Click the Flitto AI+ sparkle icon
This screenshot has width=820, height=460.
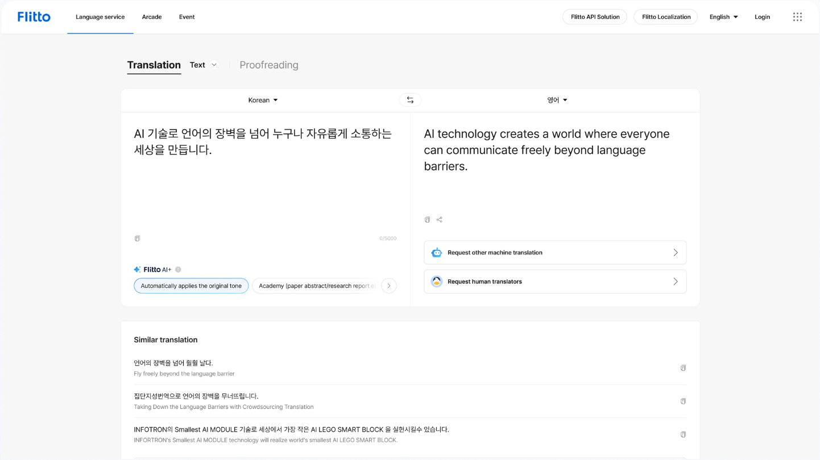[137, 270]
